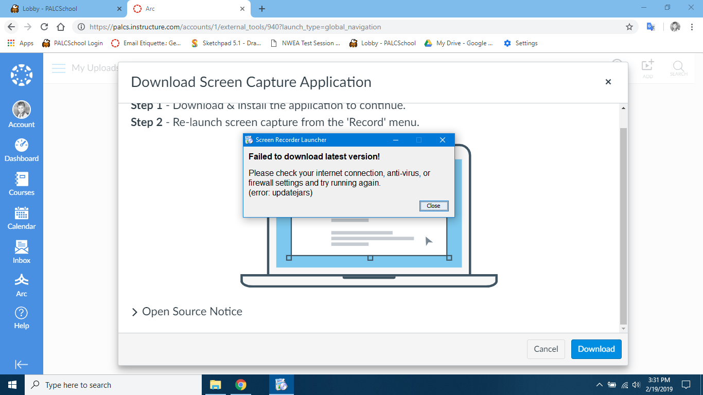This screenshot has height=395, width=703.
Task: Click the taskbar clock showing 3:31 PM
Action: 659,385
